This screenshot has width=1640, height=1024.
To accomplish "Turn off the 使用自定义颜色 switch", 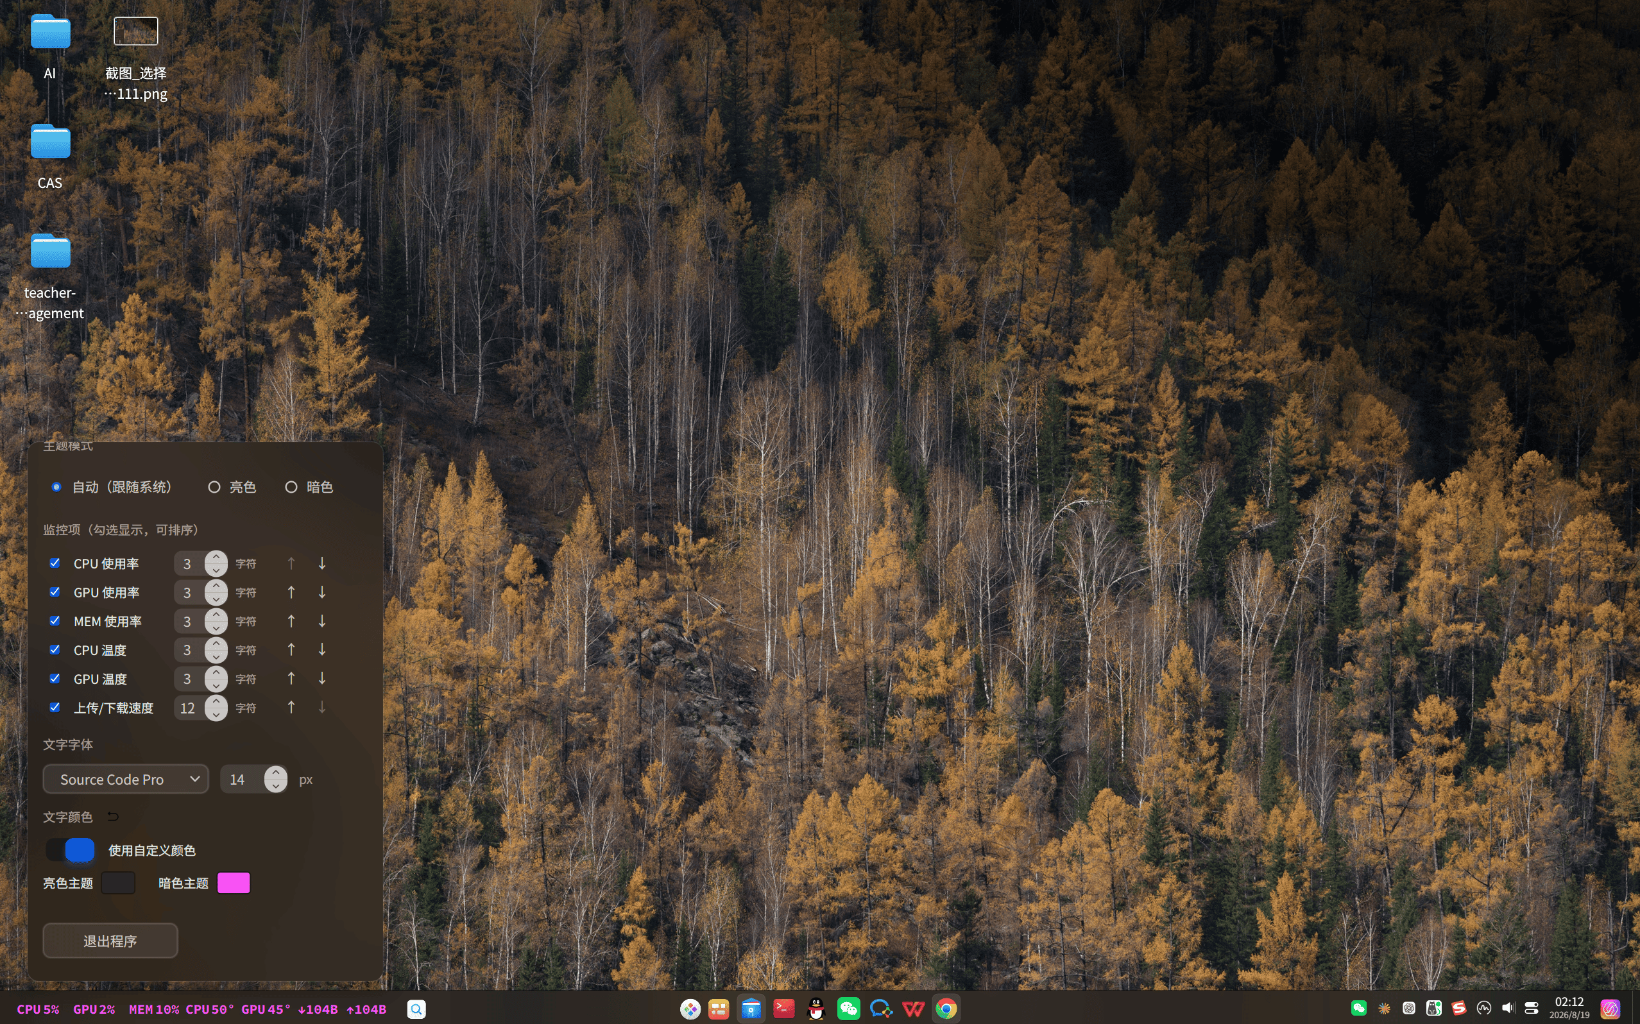I will [71, 850].
